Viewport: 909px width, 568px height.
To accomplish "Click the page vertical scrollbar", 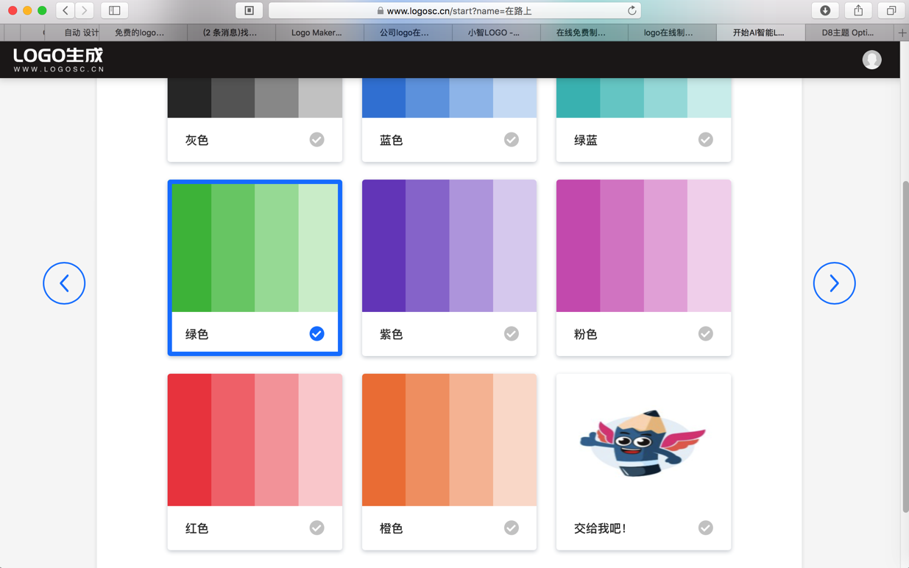I will click(x=905, y=346).
